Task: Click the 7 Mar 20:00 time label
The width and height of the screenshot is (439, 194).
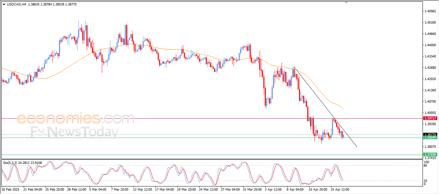Action: (x=120, y=189)
